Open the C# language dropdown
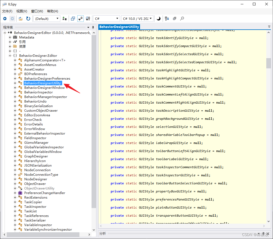The width and height of the screenshot is (273, 239). pyautogui.click(x=107, y=19)
